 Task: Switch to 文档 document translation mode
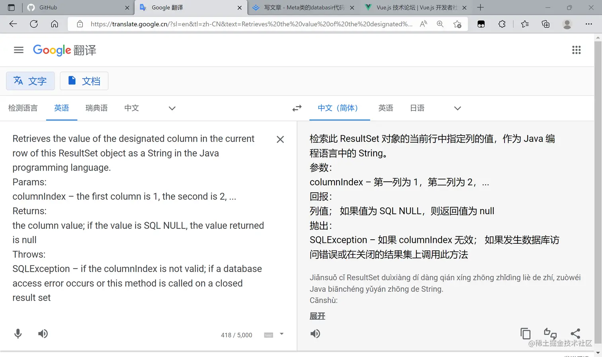click(84, 81)
